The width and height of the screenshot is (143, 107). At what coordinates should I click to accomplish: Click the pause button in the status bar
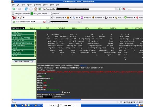(x=129, y=102)
